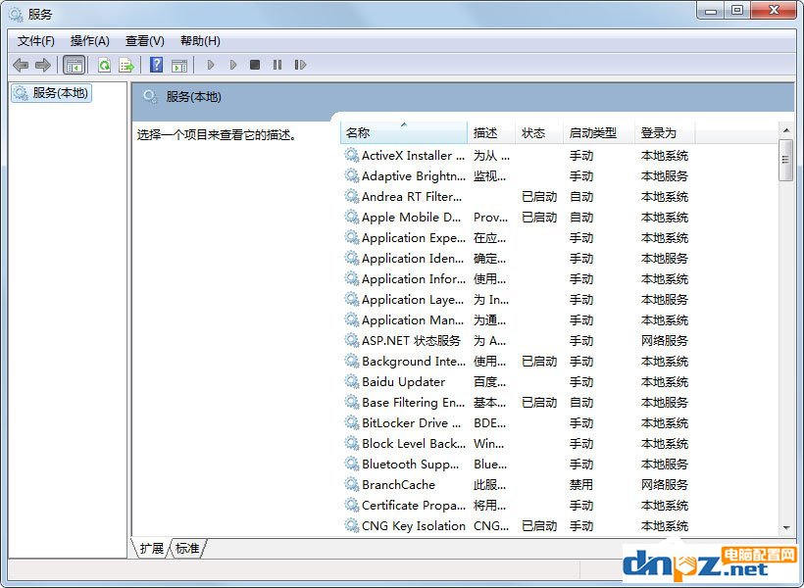
Task: Select the gear icon of Adaptive Brightness
Action: point(351,175)
